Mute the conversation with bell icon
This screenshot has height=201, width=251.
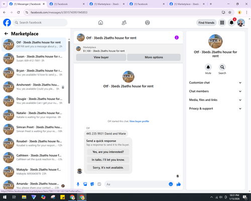[x=208, y=67]
